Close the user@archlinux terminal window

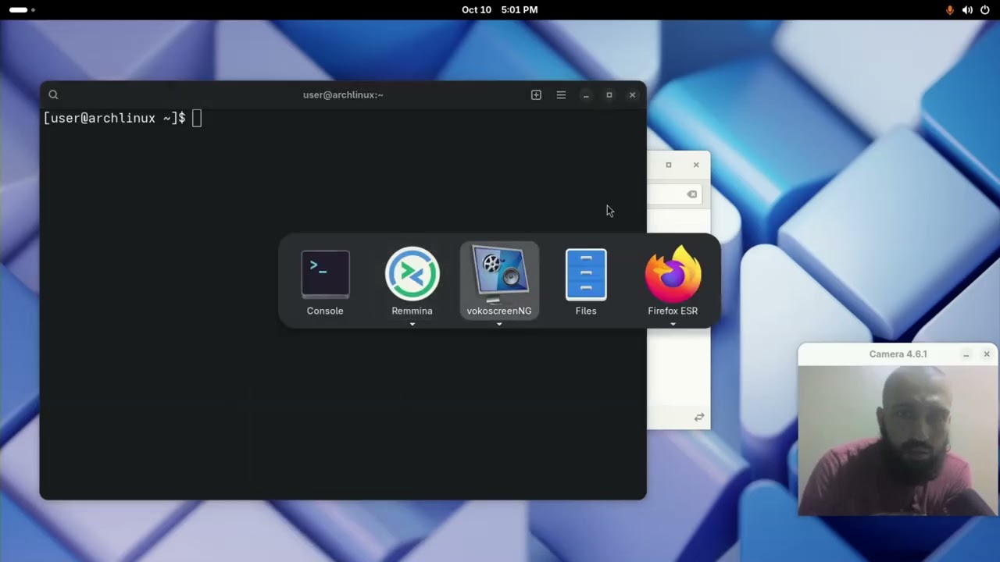(633, 95)
